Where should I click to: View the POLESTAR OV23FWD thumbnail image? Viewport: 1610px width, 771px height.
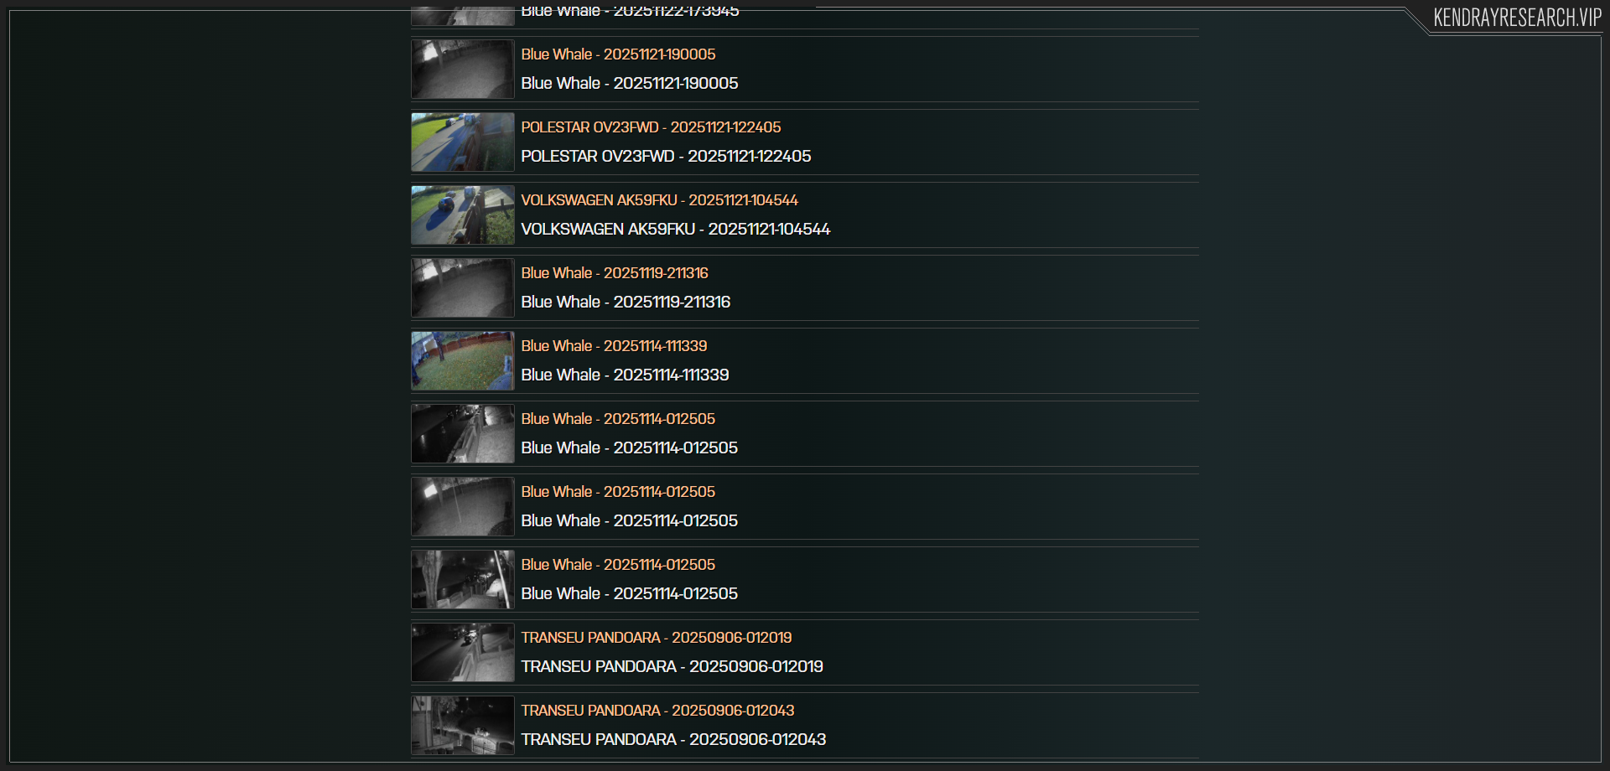pos(463,142)
